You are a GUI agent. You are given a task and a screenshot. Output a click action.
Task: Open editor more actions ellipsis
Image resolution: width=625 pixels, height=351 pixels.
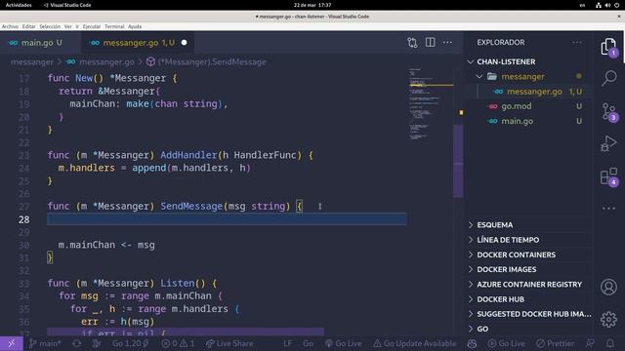pos(447,42)
